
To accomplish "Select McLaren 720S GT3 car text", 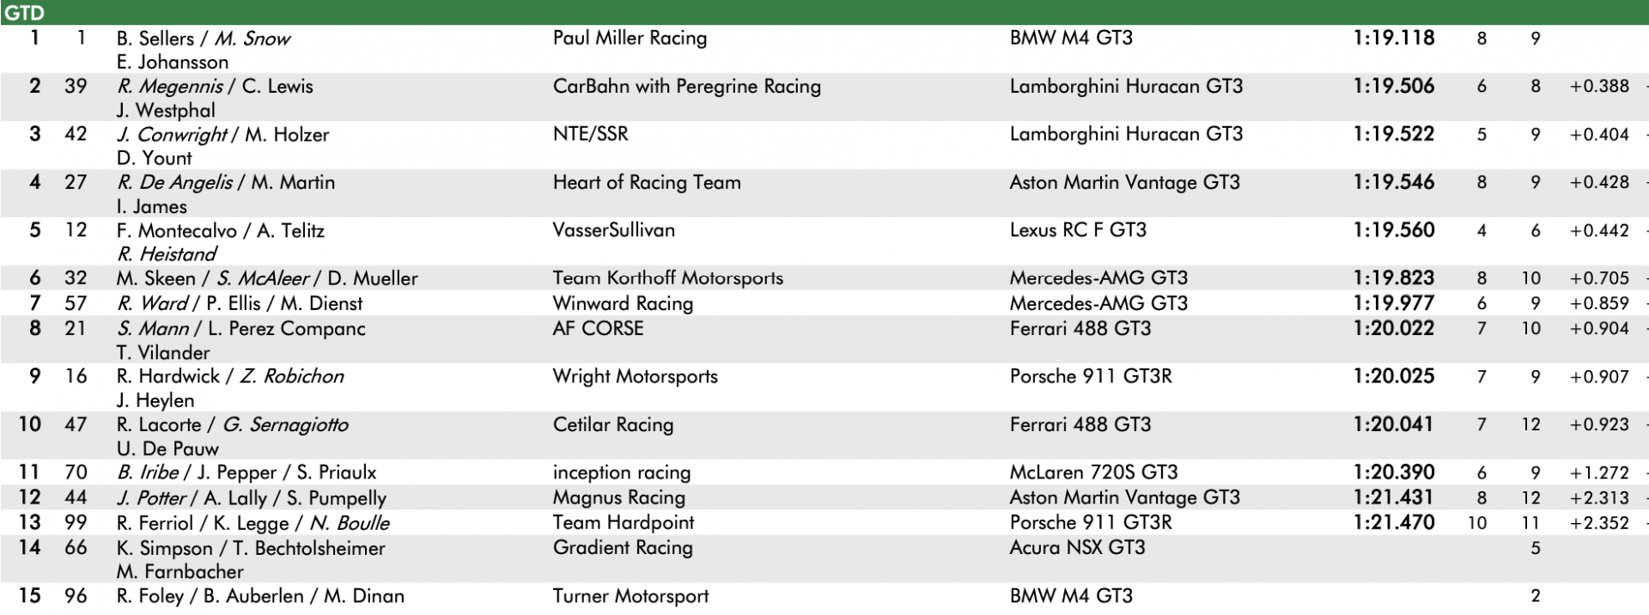I will coord(1093,472).
